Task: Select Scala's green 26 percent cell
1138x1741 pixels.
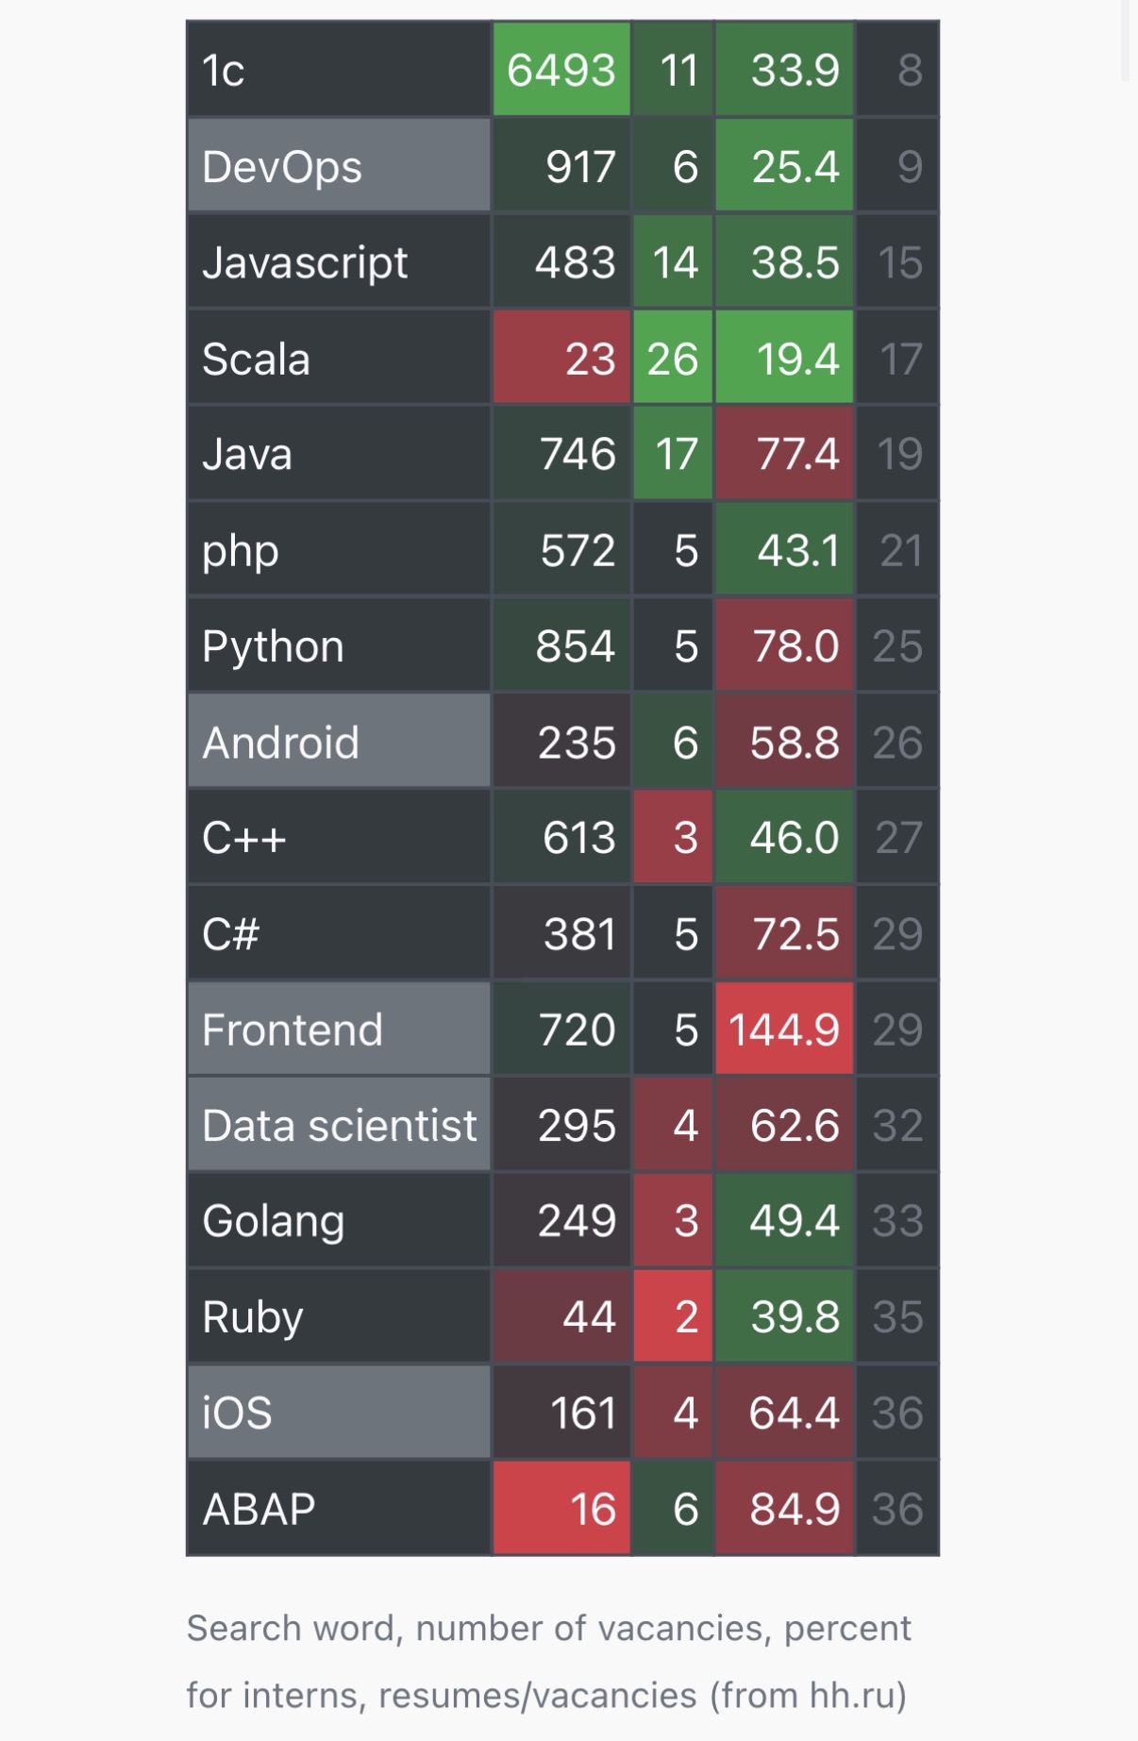Action: (x=672, y=359)
